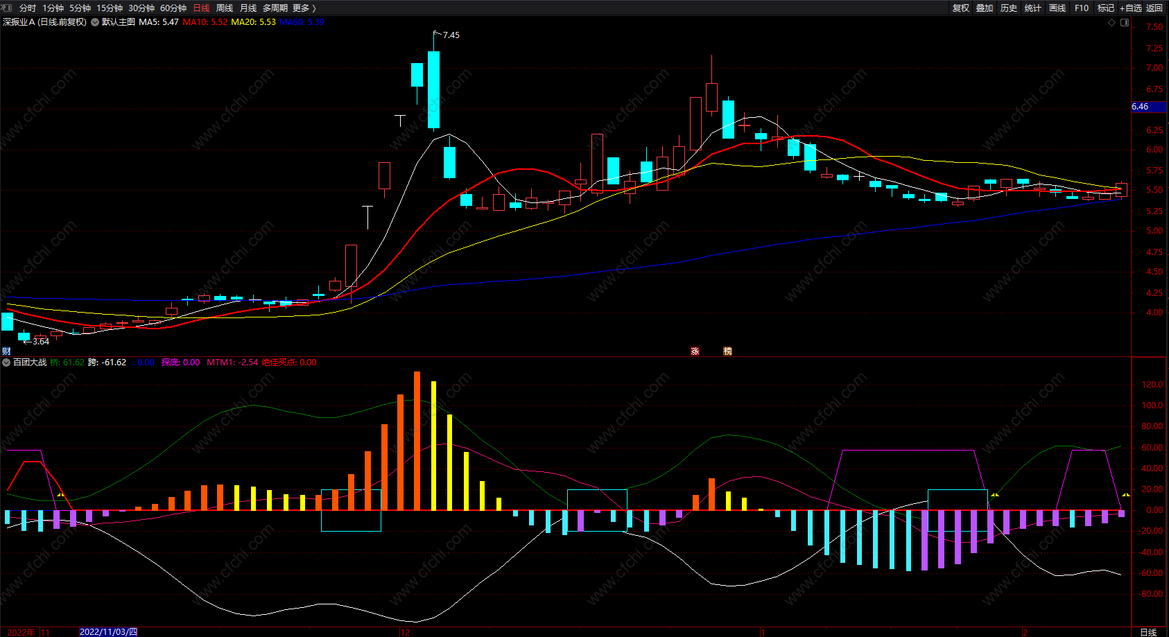Viewport: 1169px width, 637px height.
Task: Select the 日线 daily chart tab
Action: tap(201, 8)
